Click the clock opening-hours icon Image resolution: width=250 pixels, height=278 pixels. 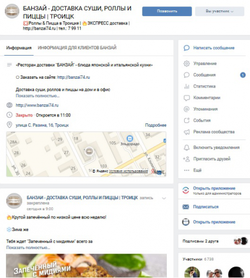(9, 115)
